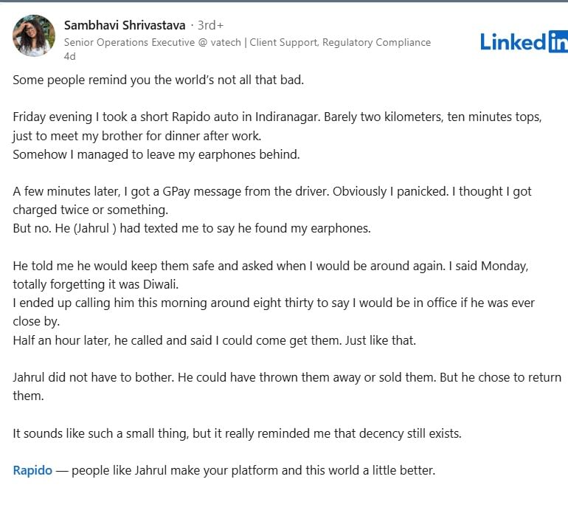Click the 3rd+ connection degree label
Image resolution: width=568 pixels, height=513 pixels.
[x=210, y=26]
